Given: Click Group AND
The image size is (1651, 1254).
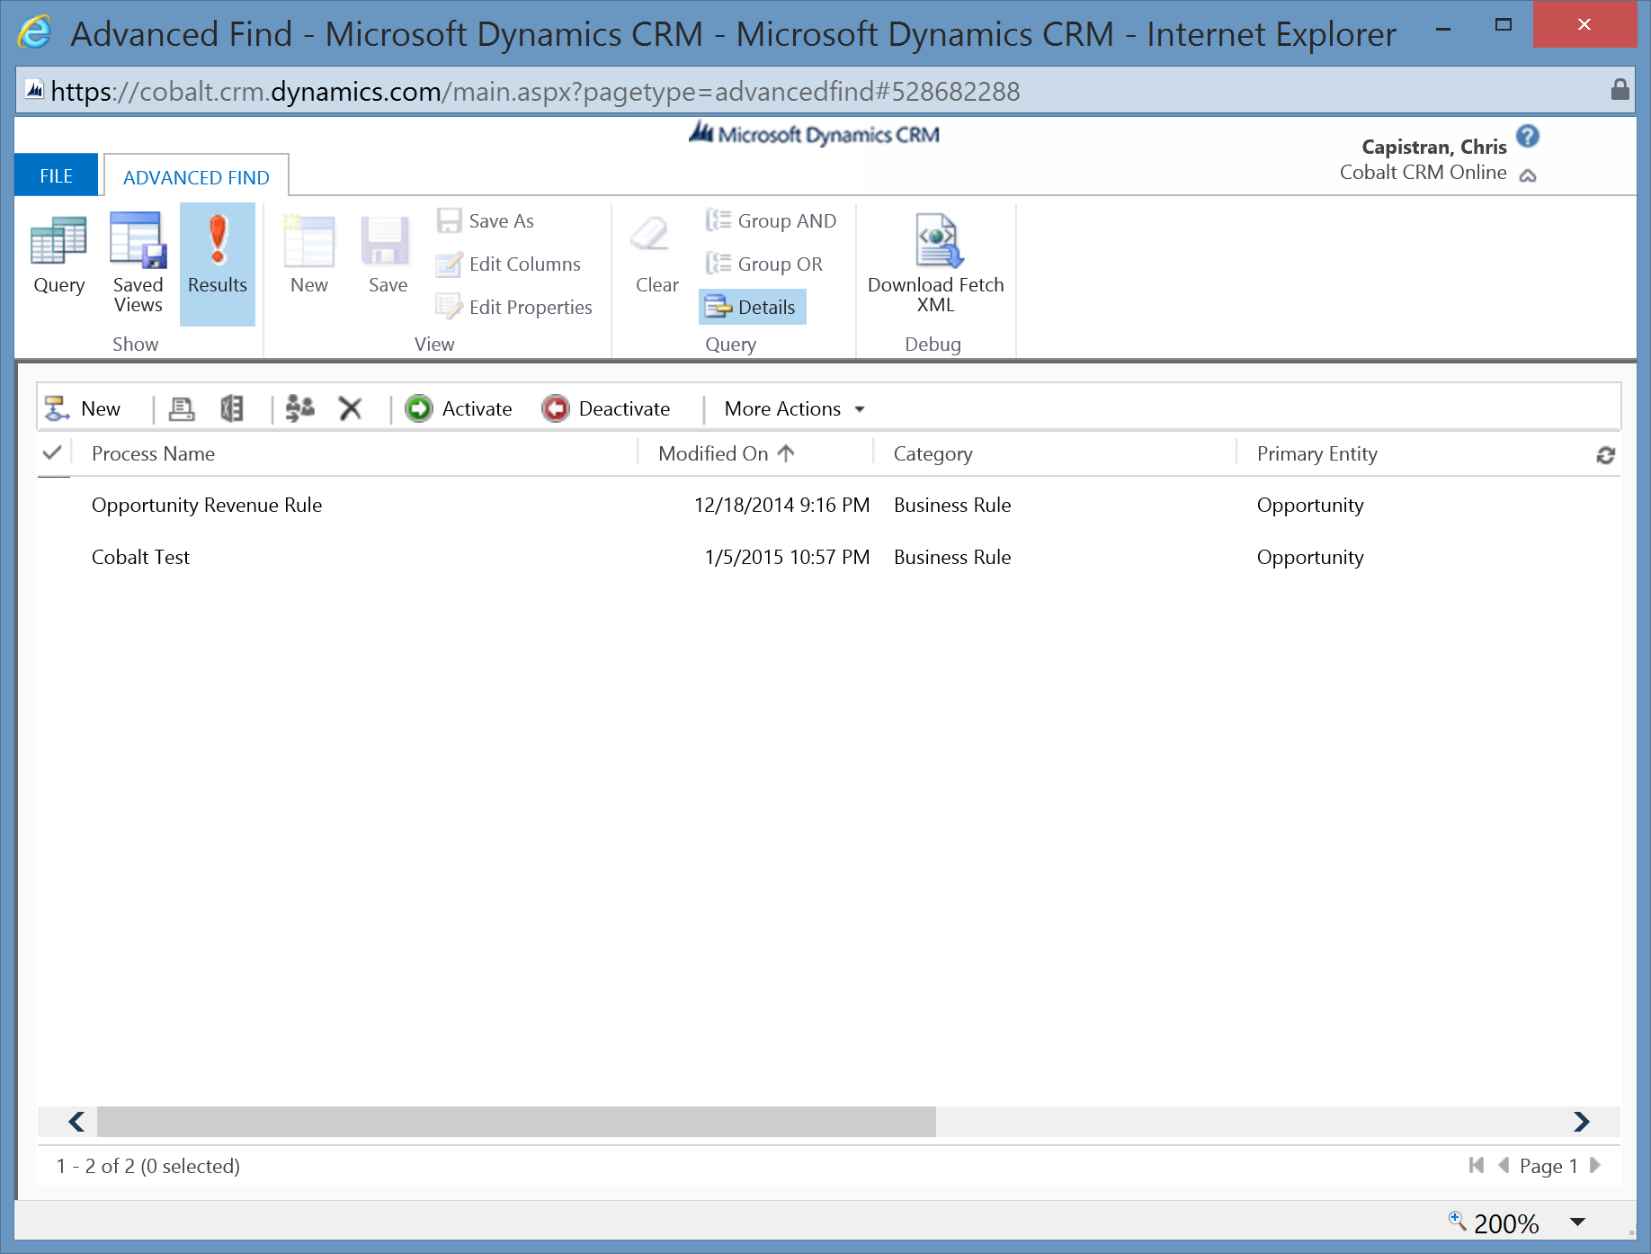Looking at the screenshot, I should click(x=771, y=220).
